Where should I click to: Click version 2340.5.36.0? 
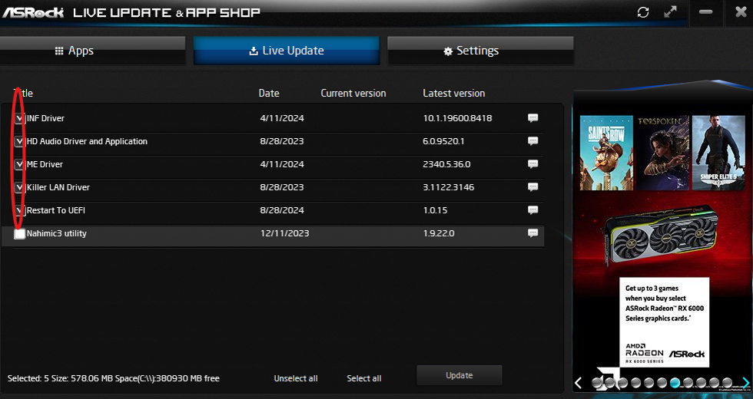446,164
